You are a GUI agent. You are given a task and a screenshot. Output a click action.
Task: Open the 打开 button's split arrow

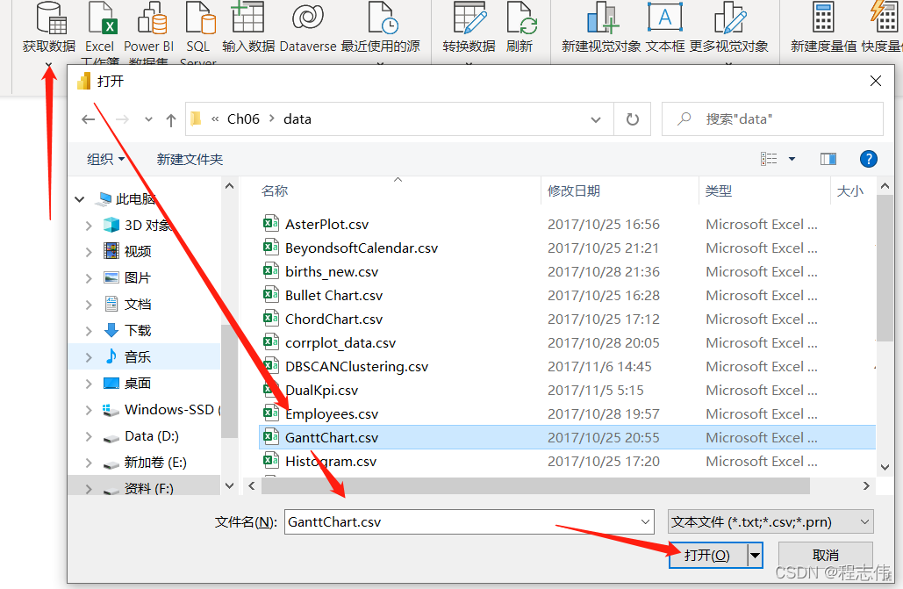755,556
